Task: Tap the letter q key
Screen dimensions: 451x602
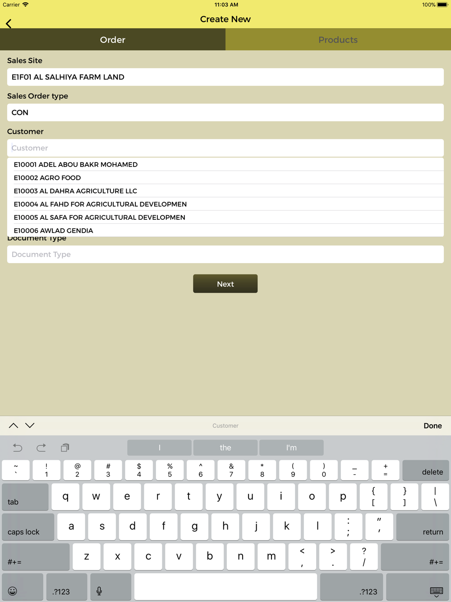Action: pos(65,497)
